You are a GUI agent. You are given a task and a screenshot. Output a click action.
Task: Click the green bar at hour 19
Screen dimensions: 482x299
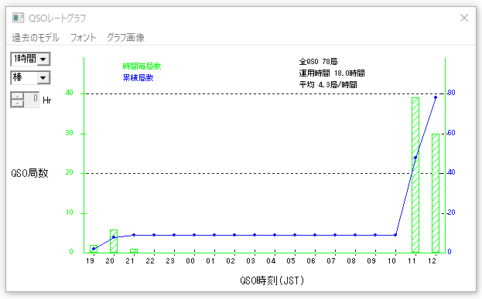click(94, 249)
